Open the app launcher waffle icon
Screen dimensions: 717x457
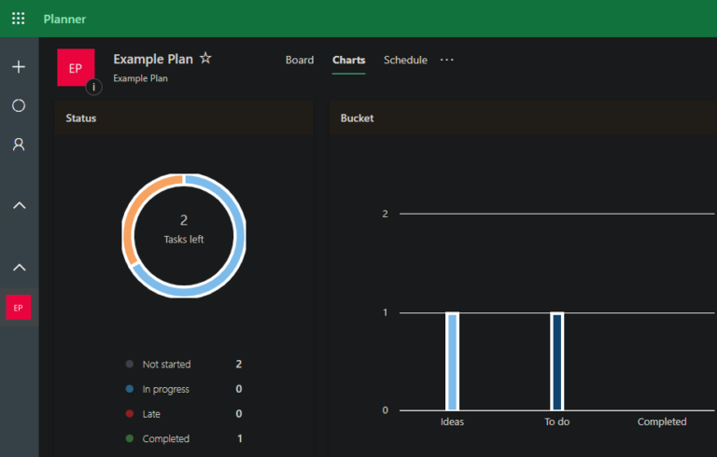pos(18,19)
